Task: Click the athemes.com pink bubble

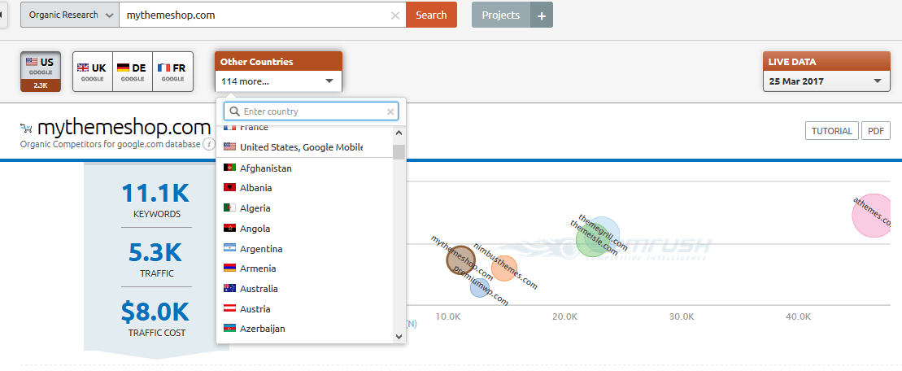Action: 874,215
